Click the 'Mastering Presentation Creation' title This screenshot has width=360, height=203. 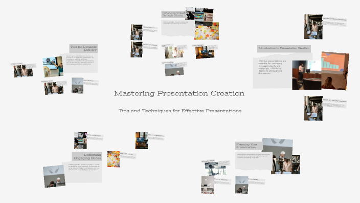[x=179, y=93]
